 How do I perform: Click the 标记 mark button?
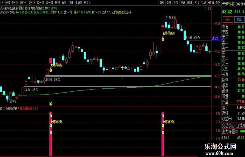[204, 3]
